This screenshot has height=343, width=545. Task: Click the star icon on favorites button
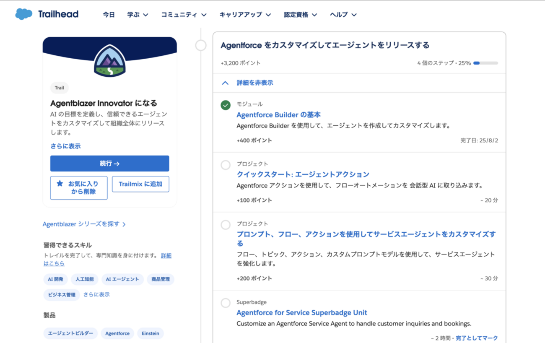point(60,184)
